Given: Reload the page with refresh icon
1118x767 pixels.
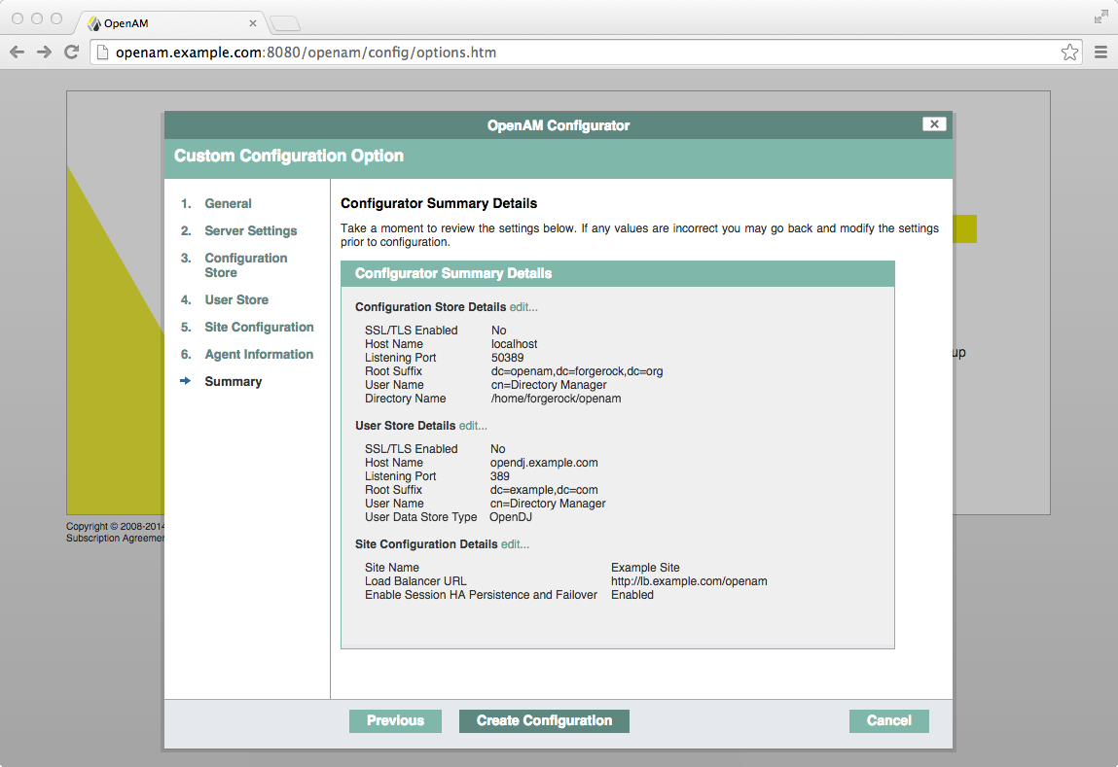Looking at the screenshot, I should pos(71,52).
